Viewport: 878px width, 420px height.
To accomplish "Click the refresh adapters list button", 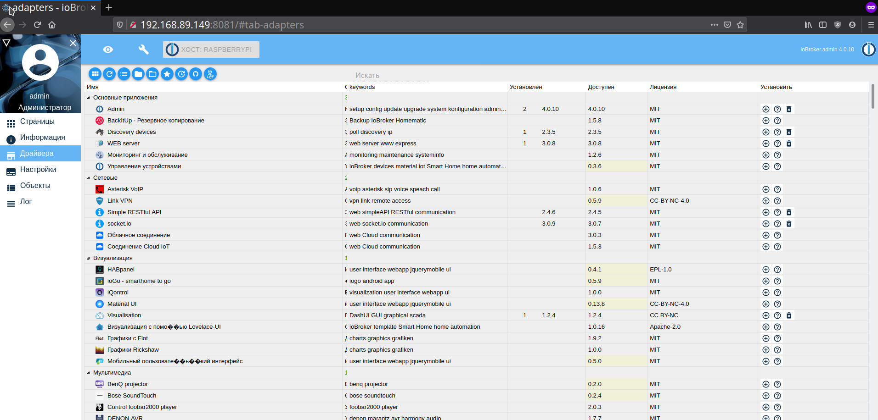I will (109, 74).
